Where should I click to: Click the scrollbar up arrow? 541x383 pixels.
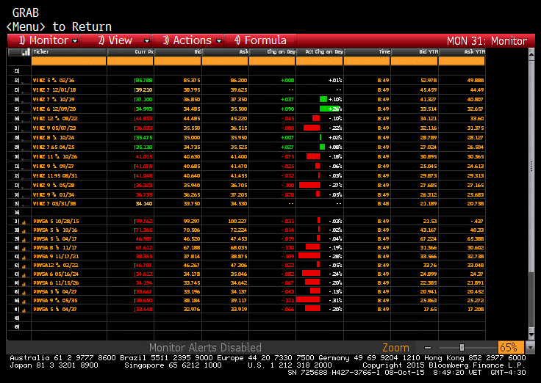click(x=531, y=54)
